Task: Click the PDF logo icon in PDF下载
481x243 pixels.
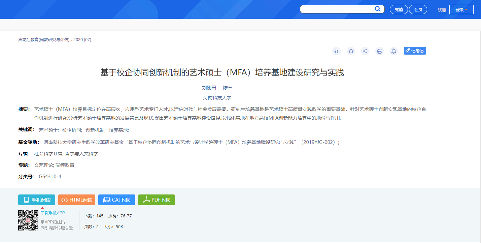Action: point(146,200)
